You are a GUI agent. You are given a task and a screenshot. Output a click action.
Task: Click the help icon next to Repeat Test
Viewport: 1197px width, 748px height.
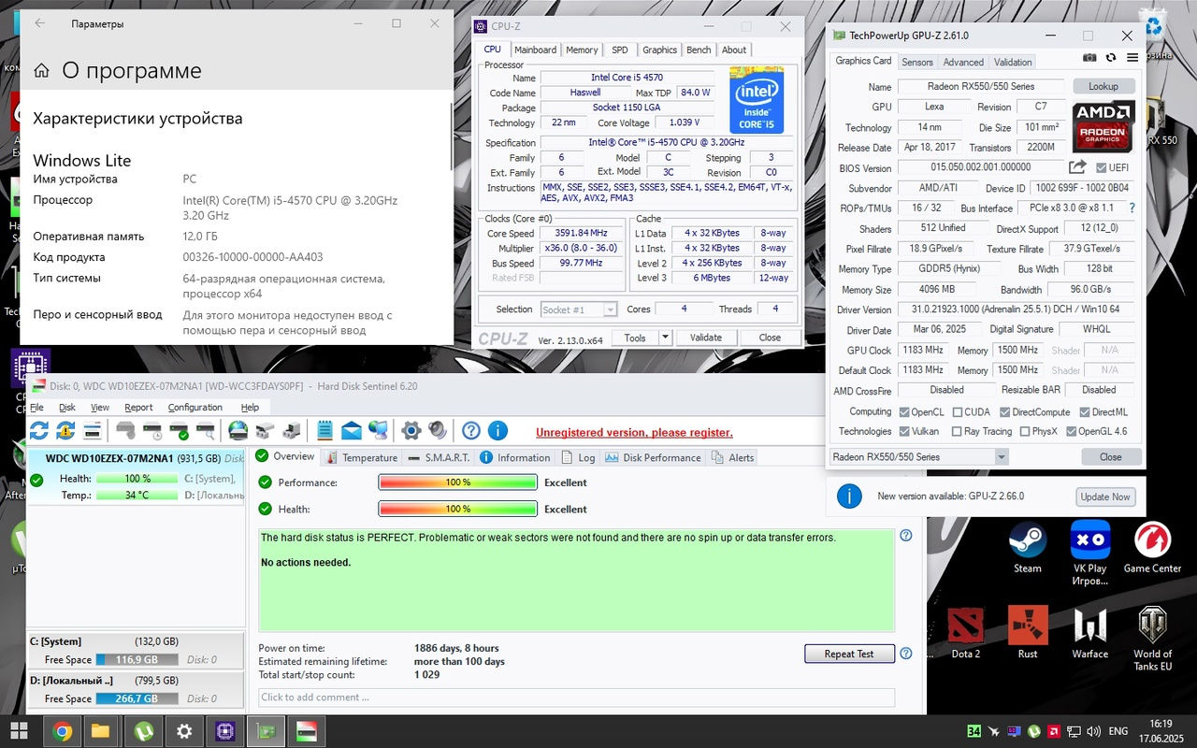pyautogui.click(x=905, y=654)
